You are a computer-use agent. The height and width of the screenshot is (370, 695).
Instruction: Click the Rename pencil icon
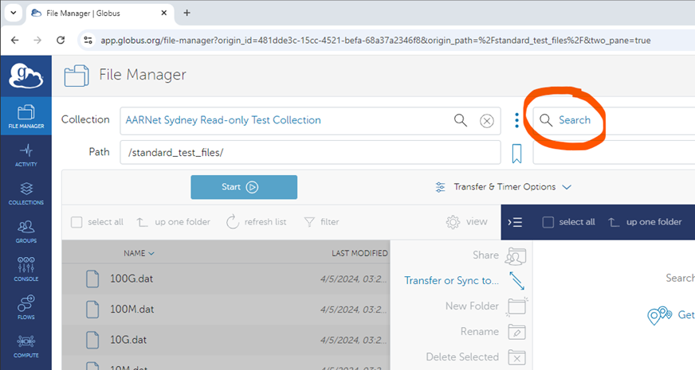tap(516, 332)
